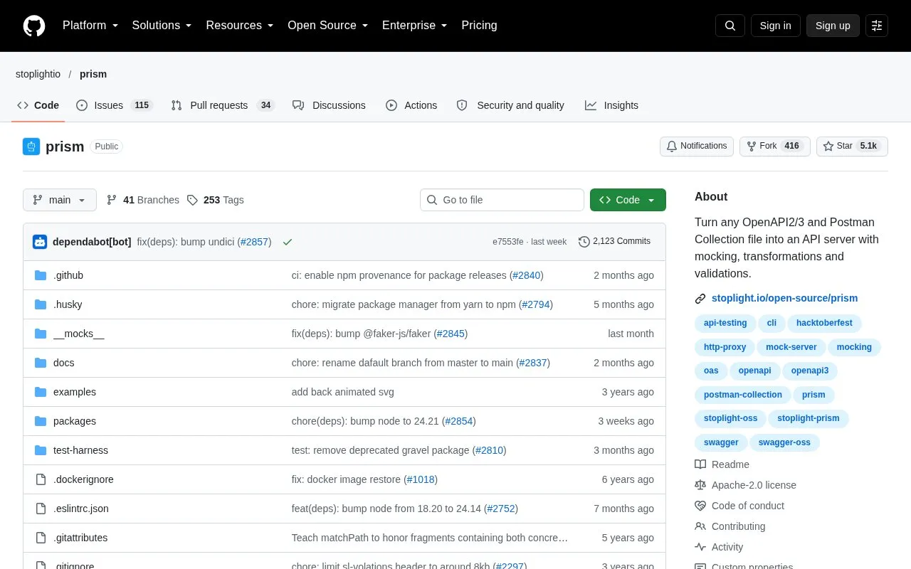This screenshot has width=911, height=569.
Task: Click the Go to file search field
Action: pos(502,200)
